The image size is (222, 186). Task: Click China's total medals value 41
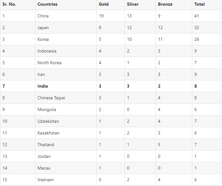tap(197, 16)
